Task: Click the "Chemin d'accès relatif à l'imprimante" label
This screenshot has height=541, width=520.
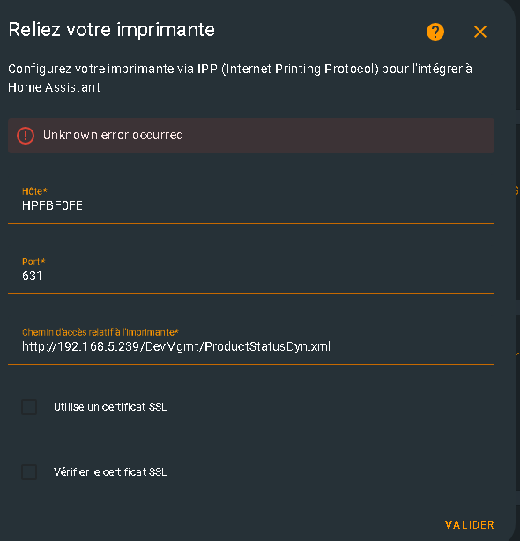Action: click(x=100, y=332)
